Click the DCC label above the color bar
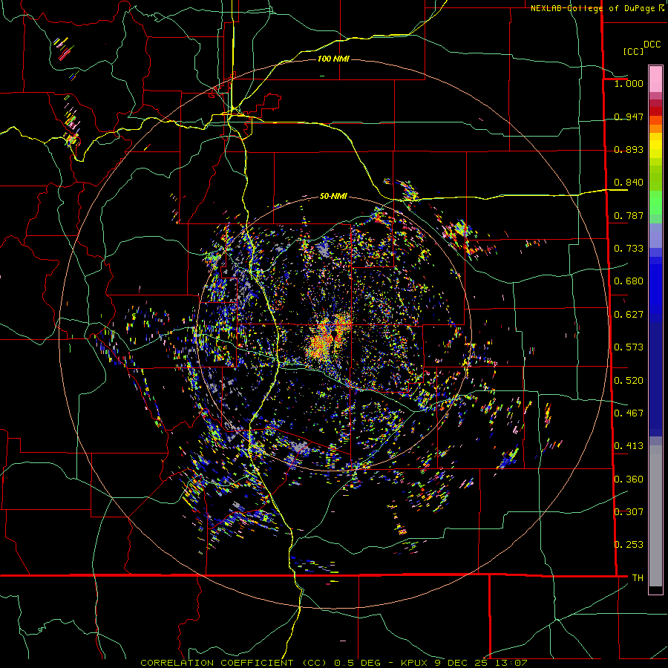The height and width of the screenshot is (668, 668). (652, 45)
